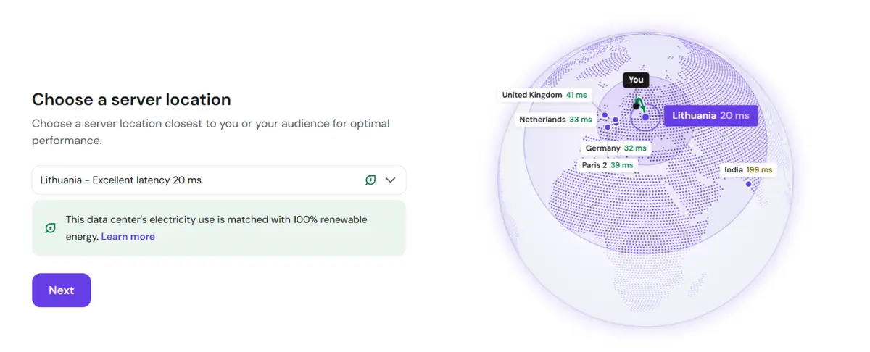
Task: Click the Choose a server location heading
Action: click(x=131, y=99)
